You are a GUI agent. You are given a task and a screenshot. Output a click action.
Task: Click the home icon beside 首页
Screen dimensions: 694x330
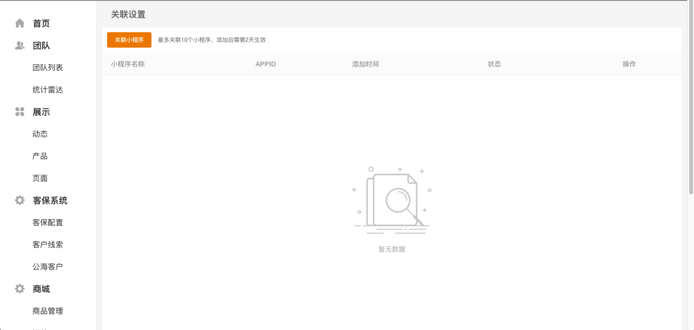point(20,23)
